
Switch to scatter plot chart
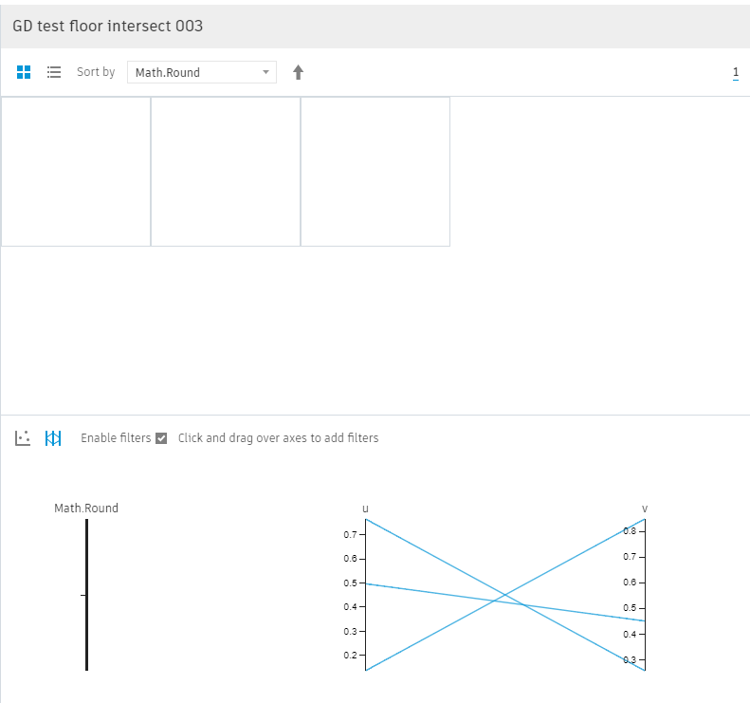[x=23, y=438]
